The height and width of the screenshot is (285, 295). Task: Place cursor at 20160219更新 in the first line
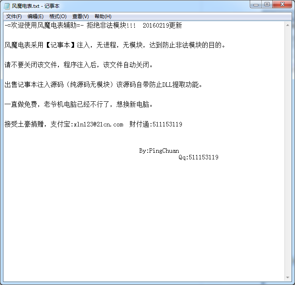(x=162, y=26)
